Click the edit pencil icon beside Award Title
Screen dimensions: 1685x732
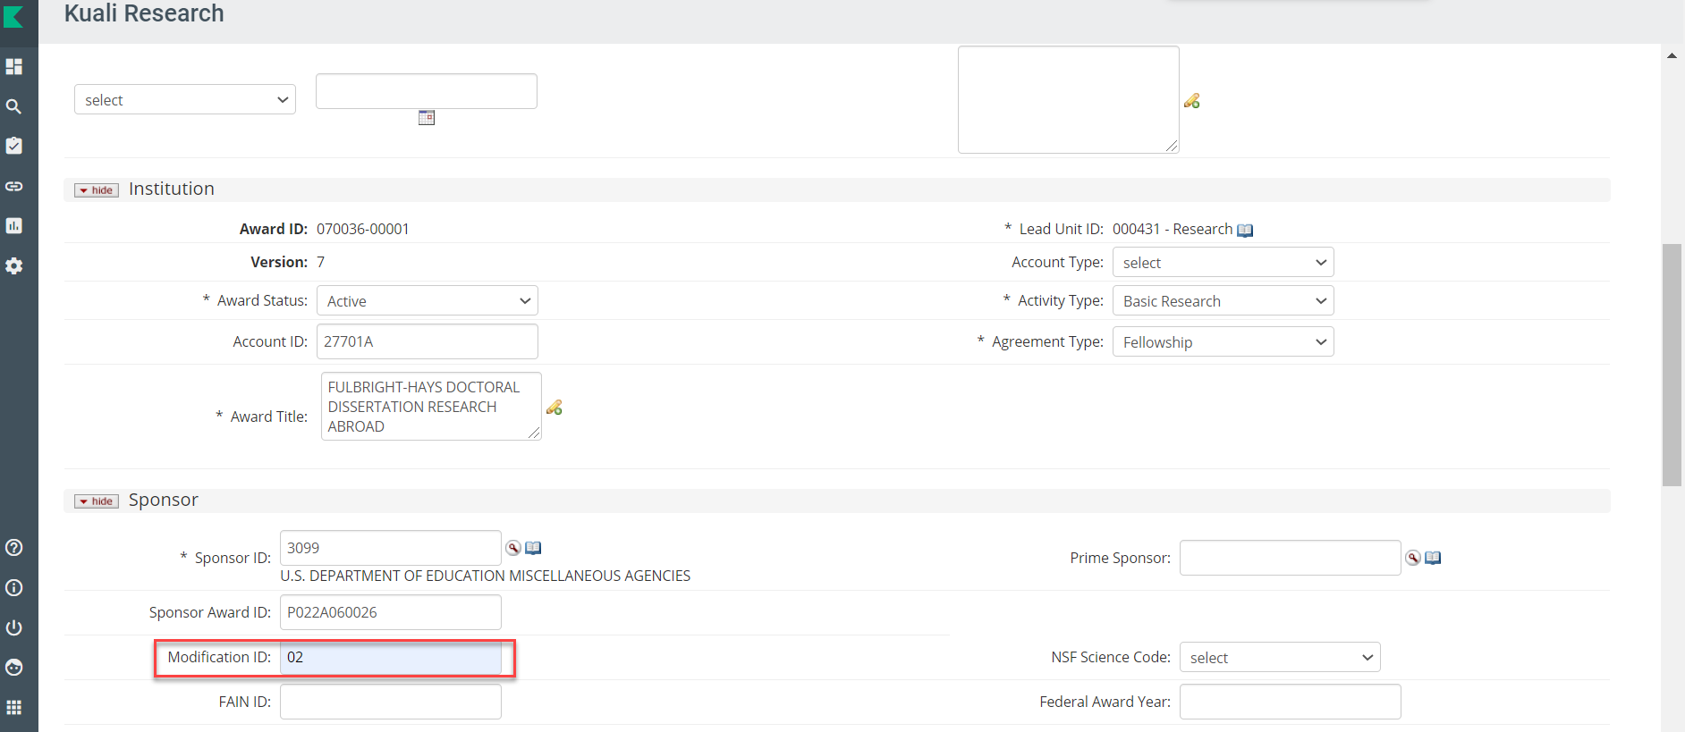(554, 408)
